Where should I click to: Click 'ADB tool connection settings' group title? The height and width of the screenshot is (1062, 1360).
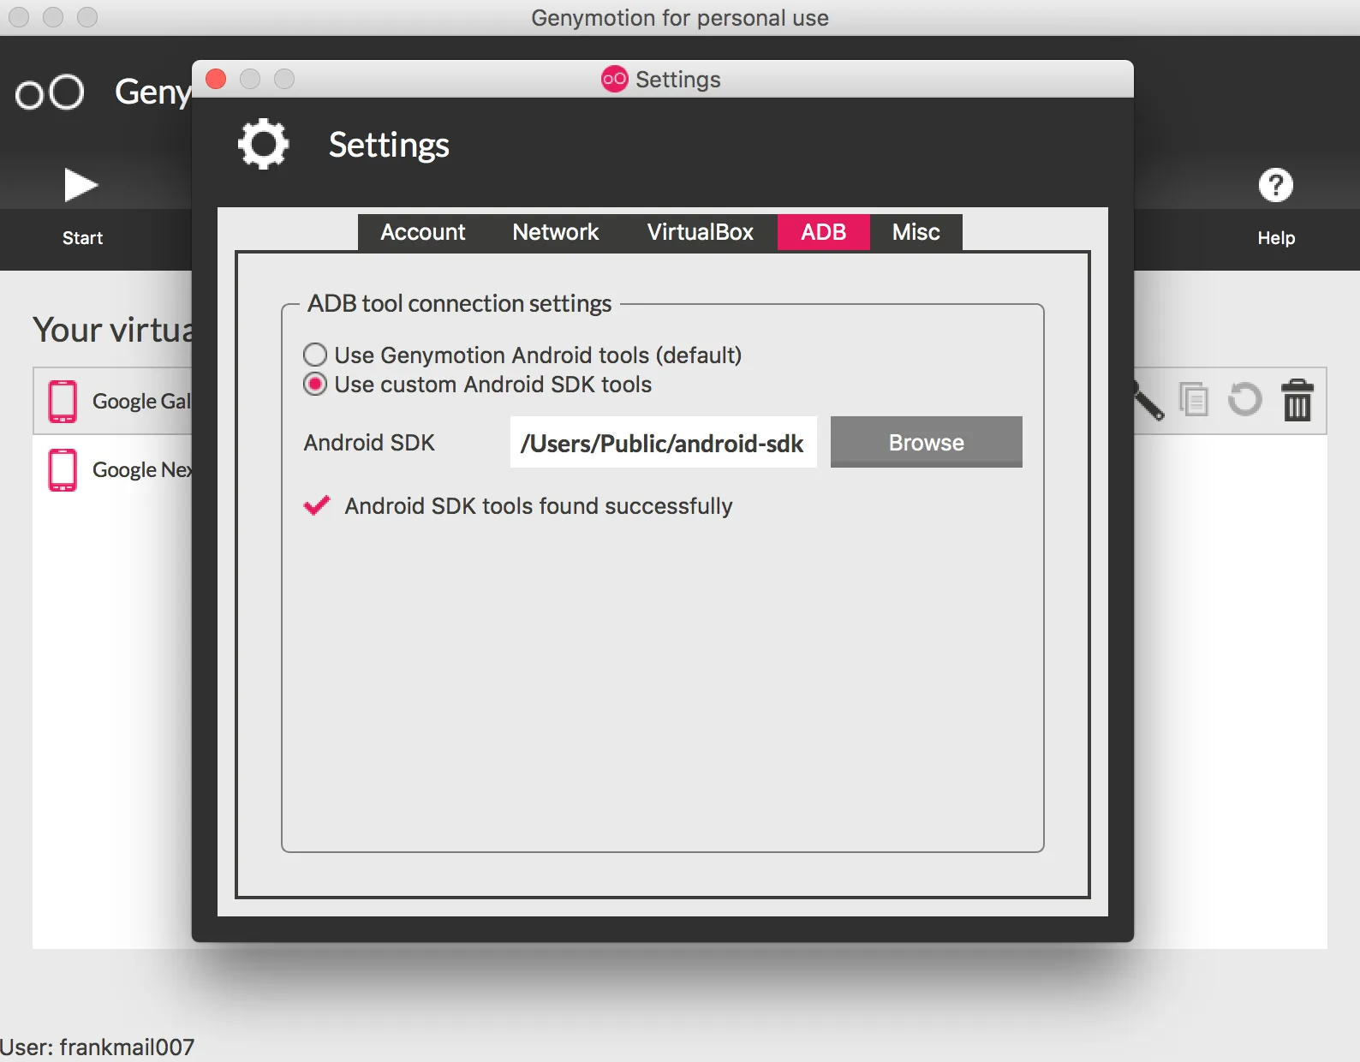tap(460, 303)
